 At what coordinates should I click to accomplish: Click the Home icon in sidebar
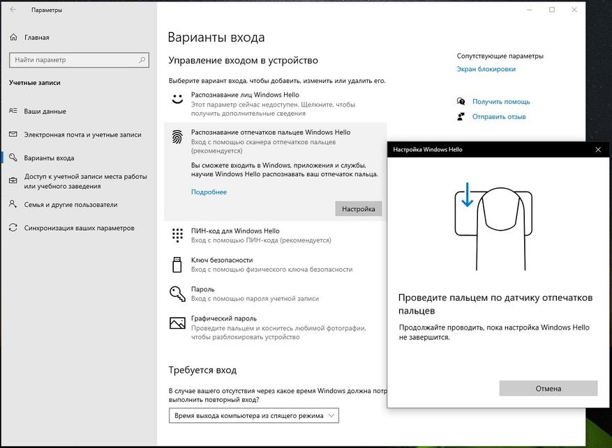(x=14, y=38)
